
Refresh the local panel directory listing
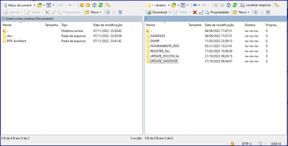point(101,5)
